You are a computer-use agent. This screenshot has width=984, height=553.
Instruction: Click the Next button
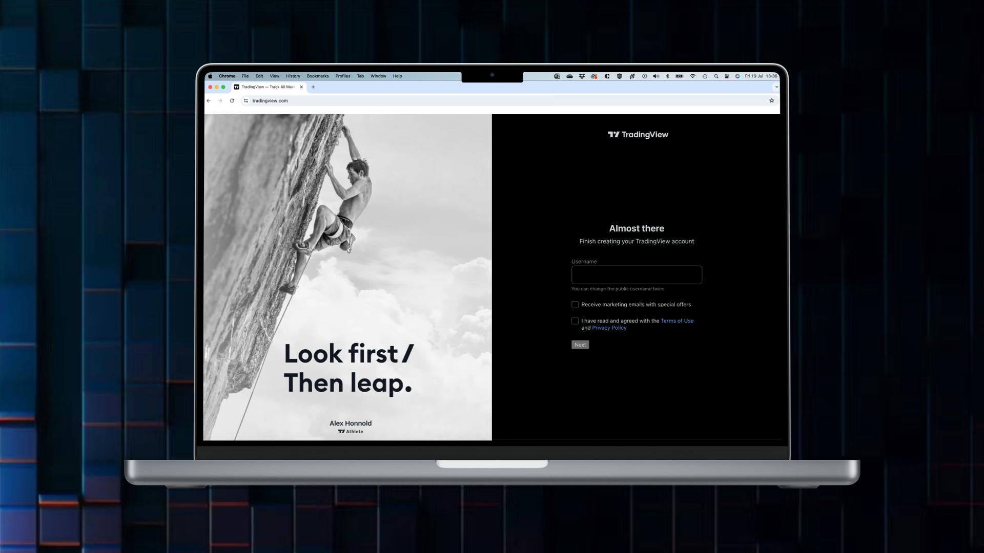(x=580, y=345)
